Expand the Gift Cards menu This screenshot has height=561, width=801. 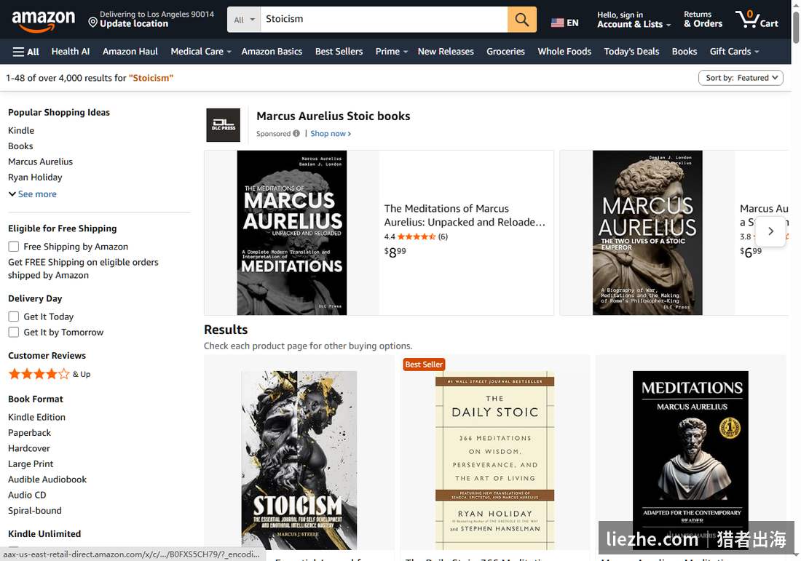coord(734,52)
